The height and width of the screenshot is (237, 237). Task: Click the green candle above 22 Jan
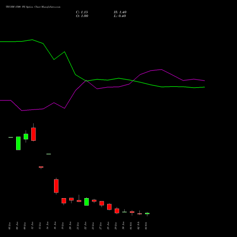click(x=87, y=202)
